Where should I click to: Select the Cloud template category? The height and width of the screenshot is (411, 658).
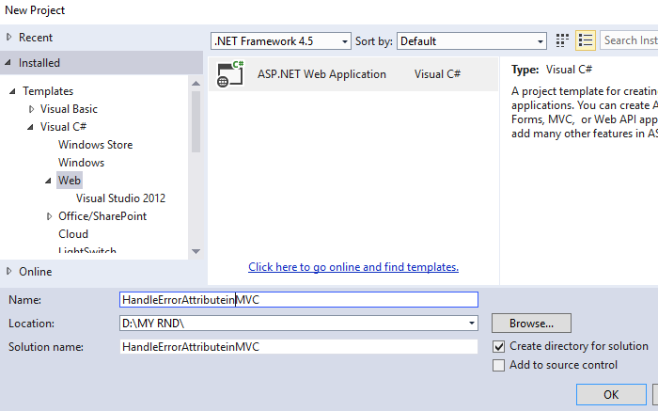[73, 234]
